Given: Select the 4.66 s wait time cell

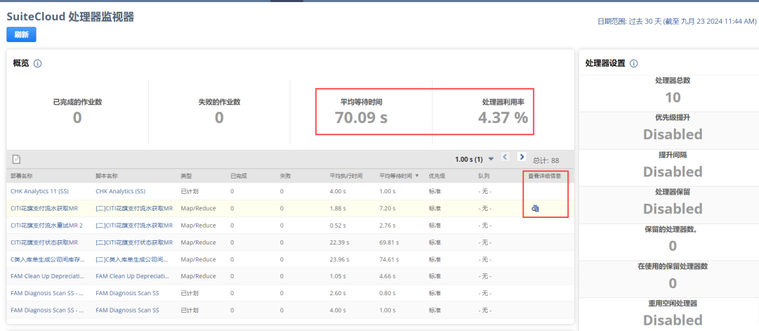Looking at the screenshot, I should pyautogui.click(x=387, y=276).
